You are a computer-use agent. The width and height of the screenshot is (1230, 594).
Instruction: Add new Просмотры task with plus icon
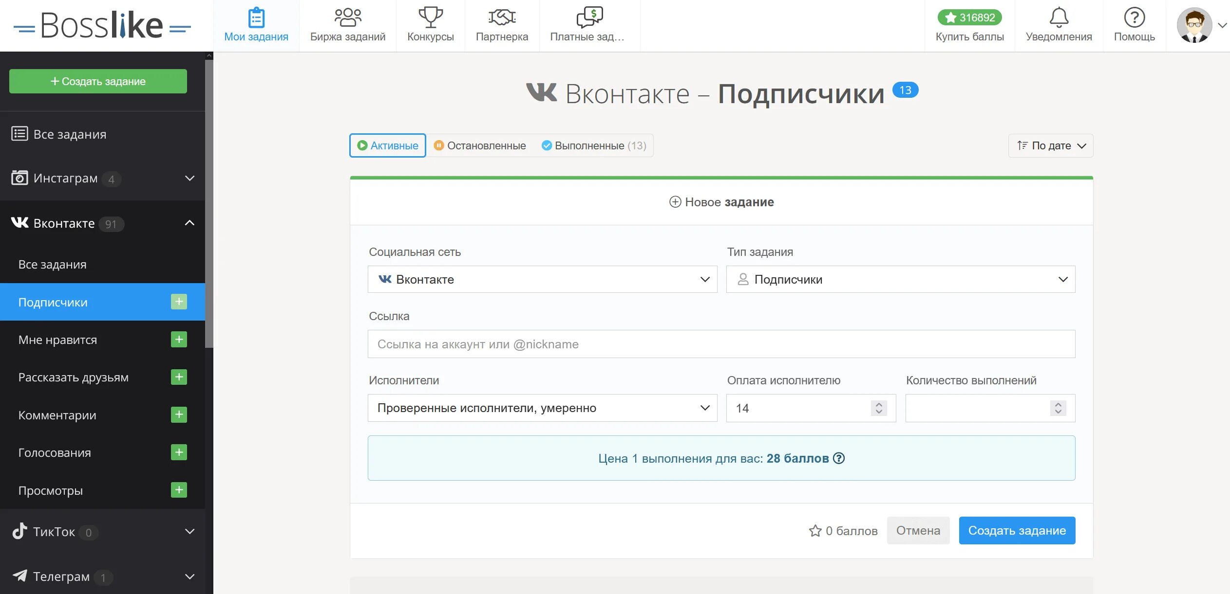pos(179,490)
